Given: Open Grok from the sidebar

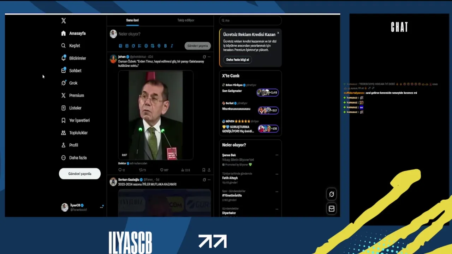Looking at the screenshot, I should pos(69,83).
